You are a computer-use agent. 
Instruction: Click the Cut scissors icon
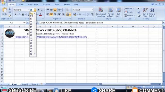click(10, 9)
